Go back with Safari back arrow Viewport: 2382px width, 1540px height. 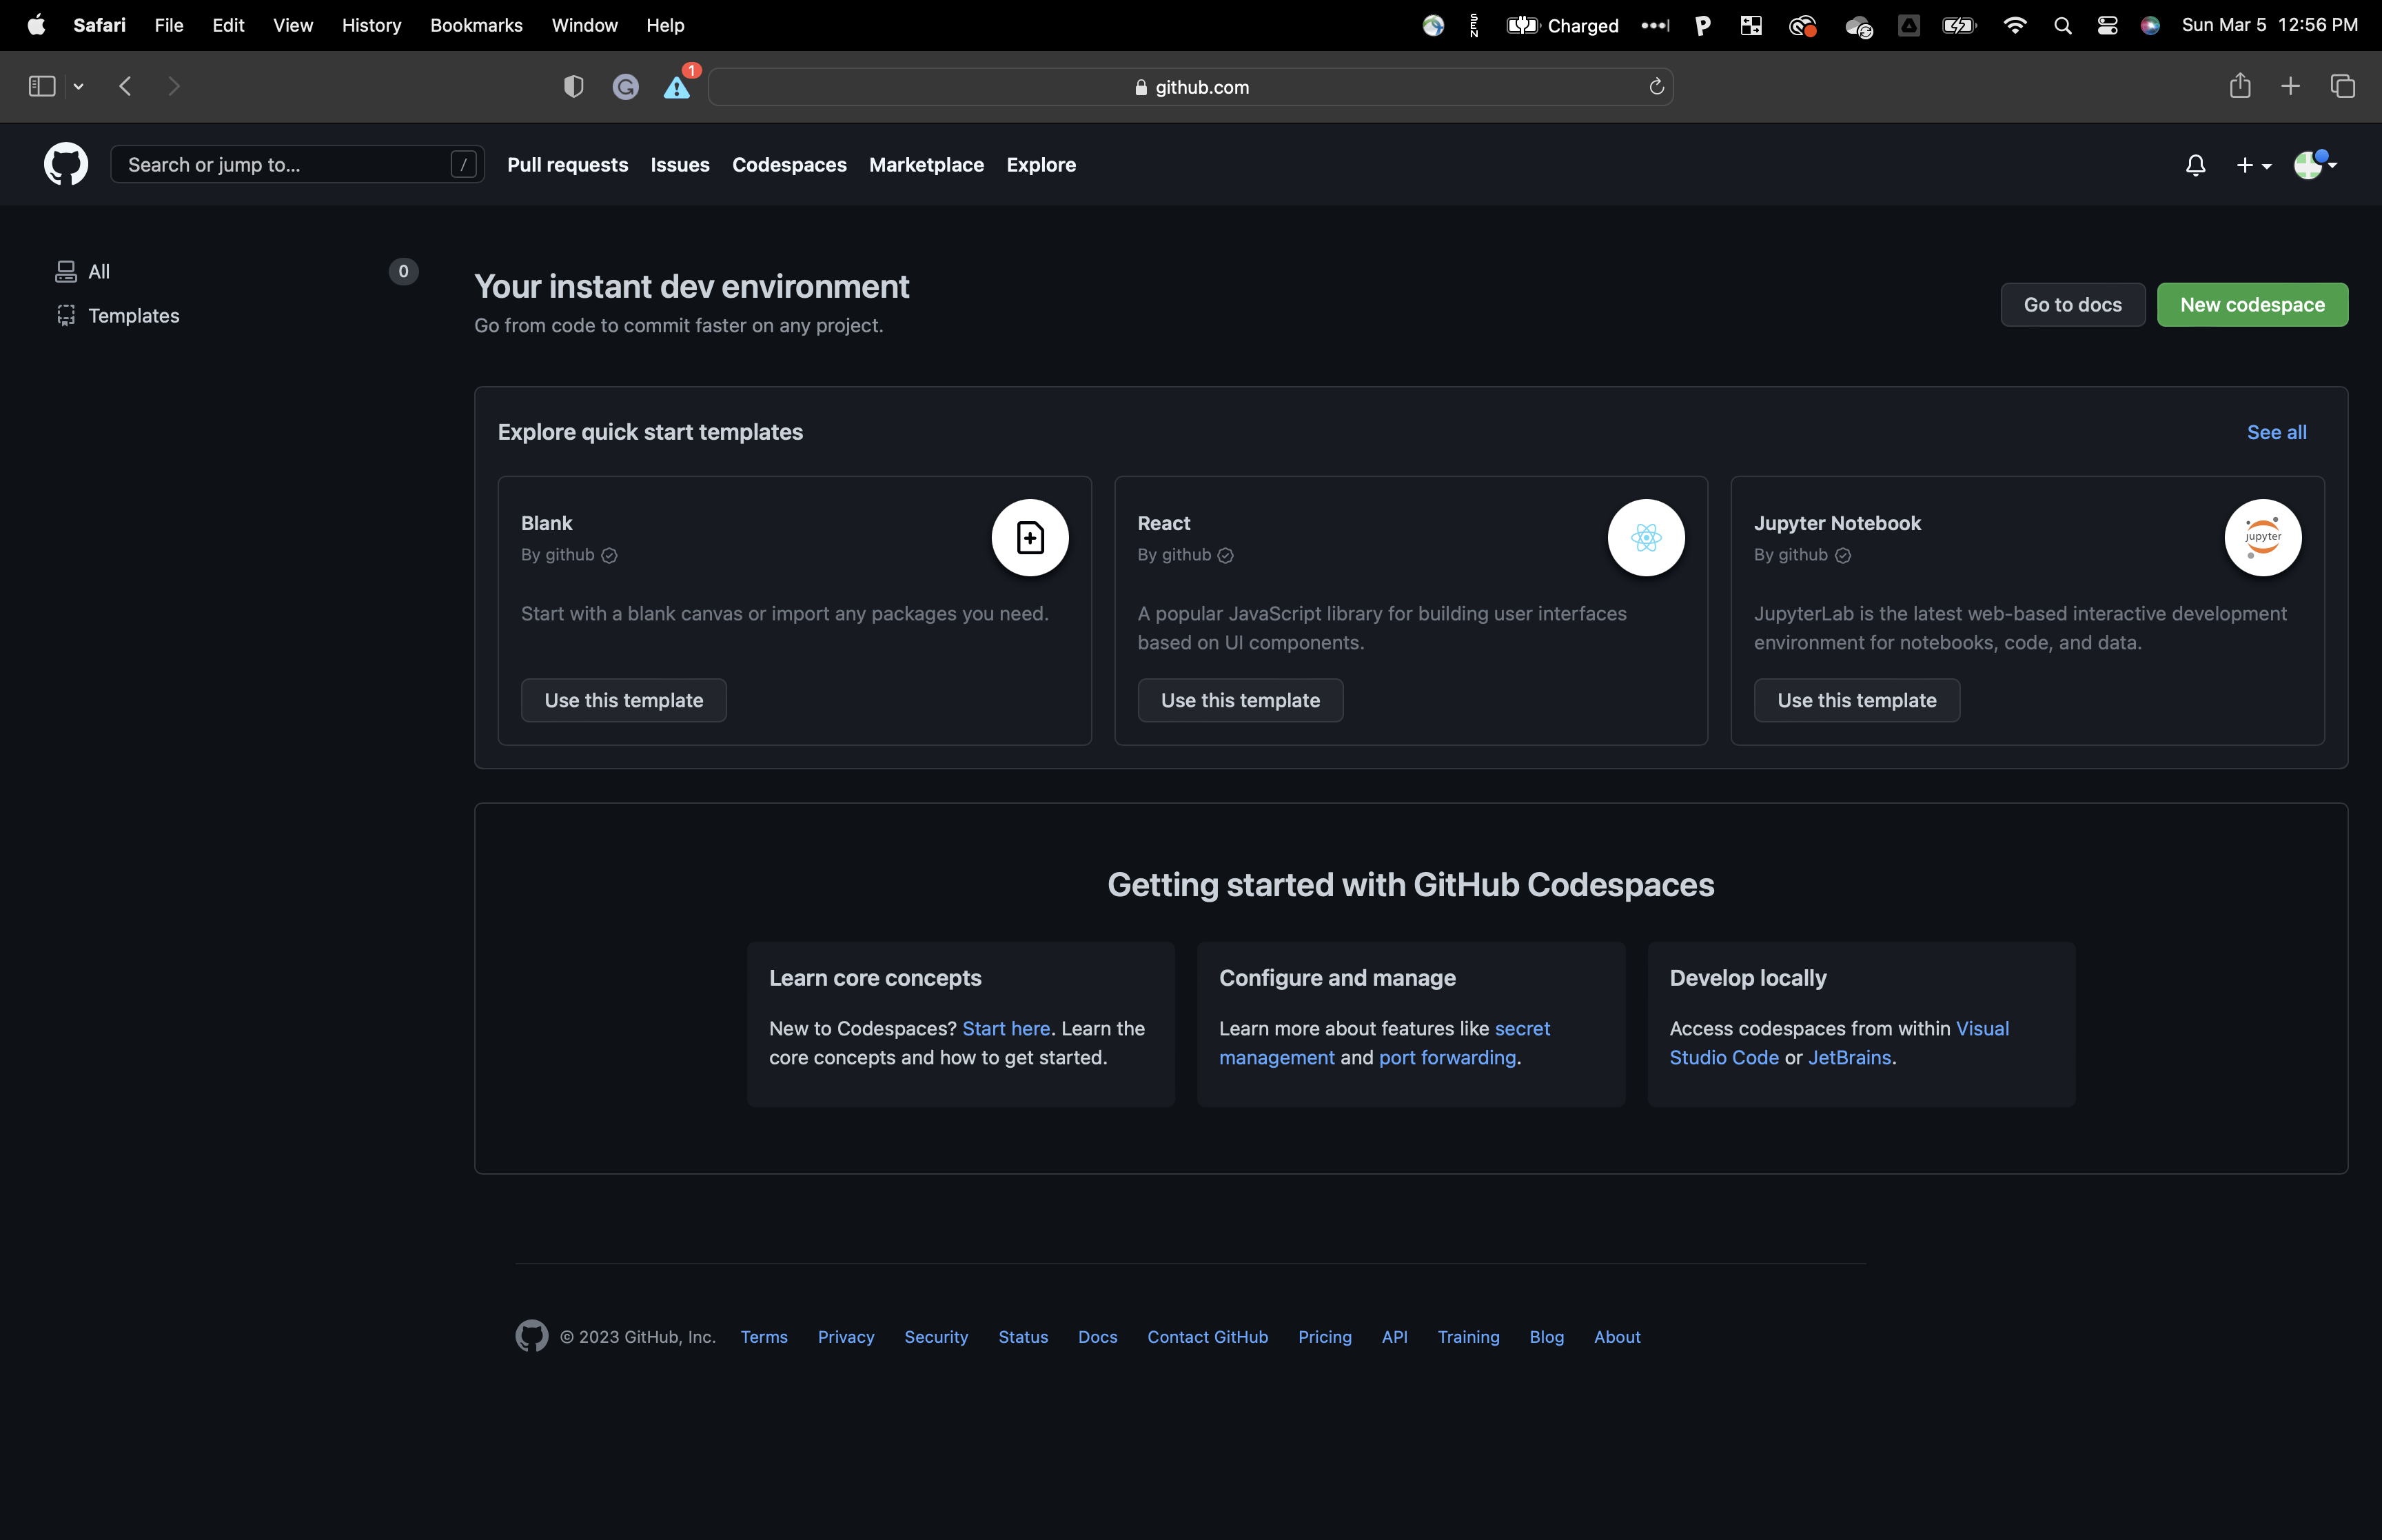[125, 87]
